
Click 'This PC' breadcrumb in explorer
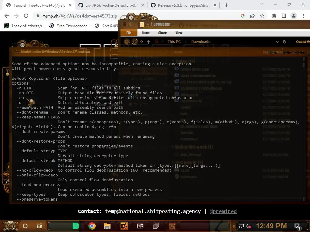pyautogui.click(x=174, y=42)
